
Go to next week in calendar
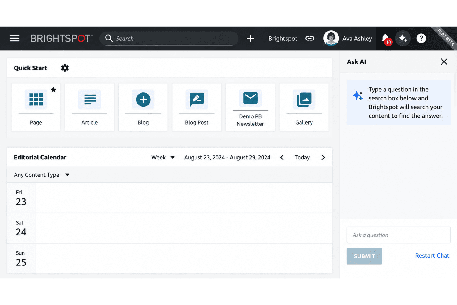[x=323, y=157]
